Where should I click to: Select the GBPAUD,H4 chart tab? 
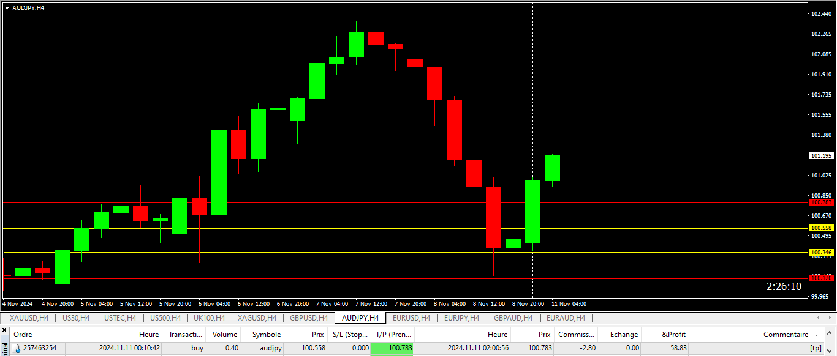click(x=513, y=318)
